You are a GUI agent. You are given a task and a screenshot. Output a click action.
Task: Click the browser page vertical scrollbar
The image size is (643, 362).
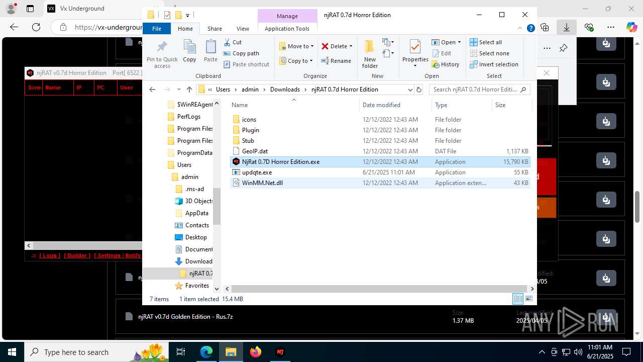638,207
